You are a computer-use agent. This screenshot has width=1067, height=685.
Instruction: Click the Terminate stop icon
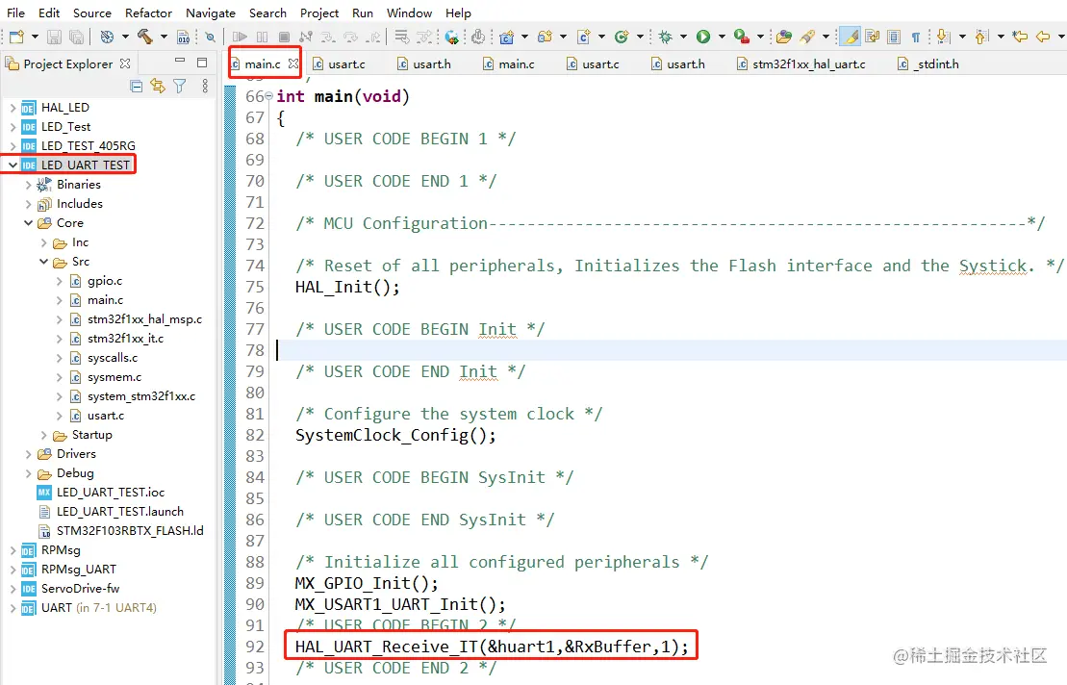[285, 37]
